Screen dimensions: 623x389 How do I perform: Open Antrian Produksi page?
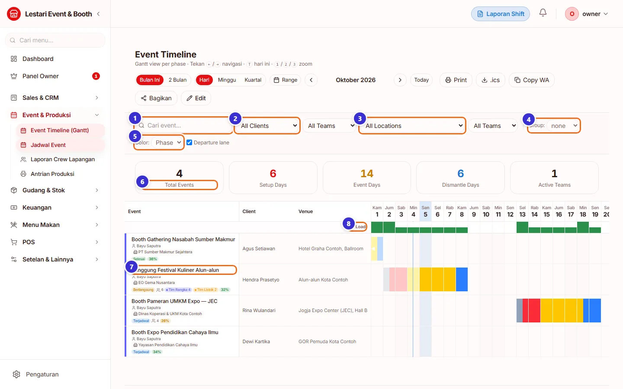click(61, 174)
